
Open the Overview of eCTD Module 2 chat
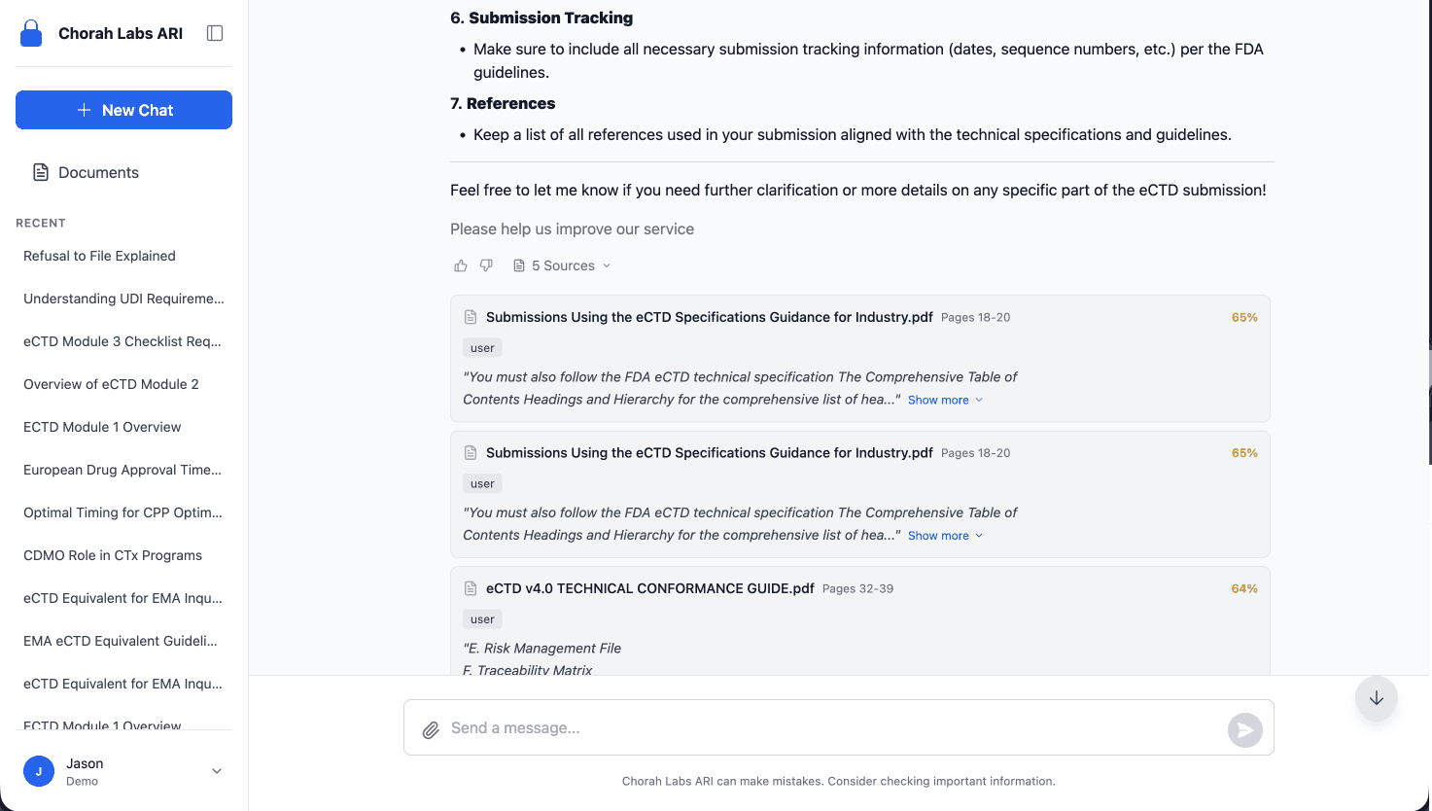111,384
